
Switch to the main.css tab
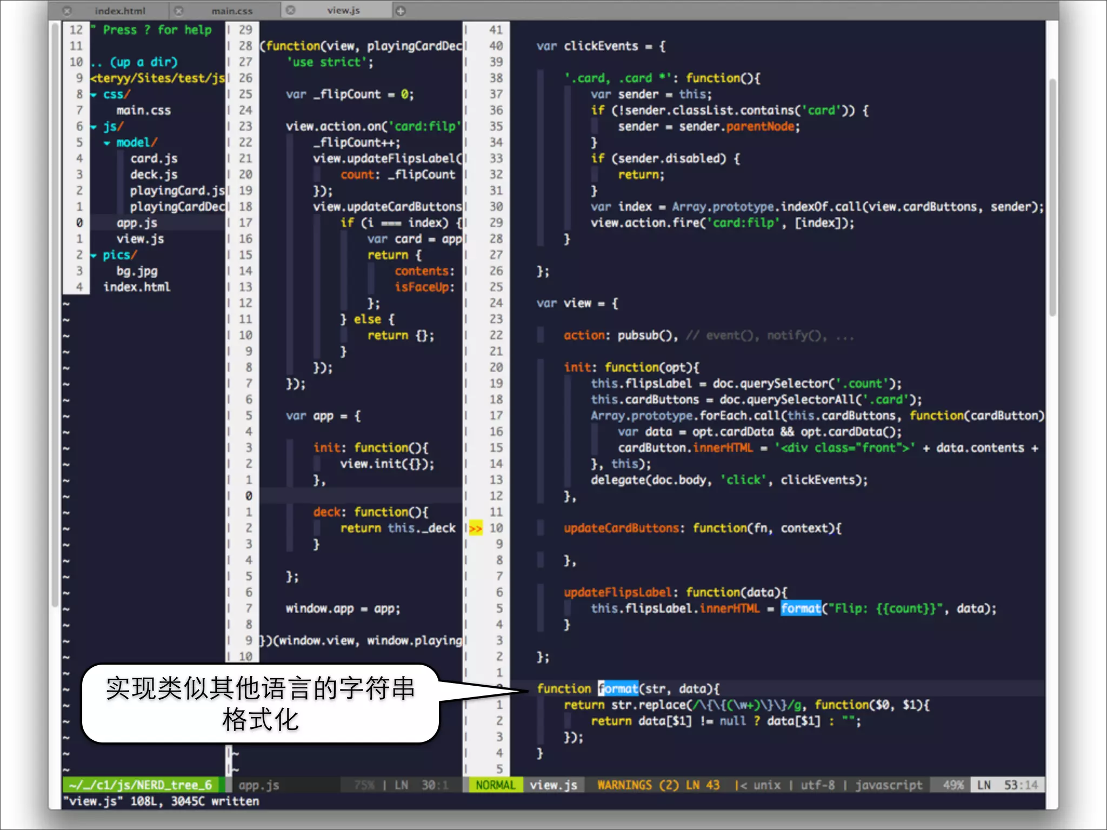pyautogui.click(x=232, y=11)
